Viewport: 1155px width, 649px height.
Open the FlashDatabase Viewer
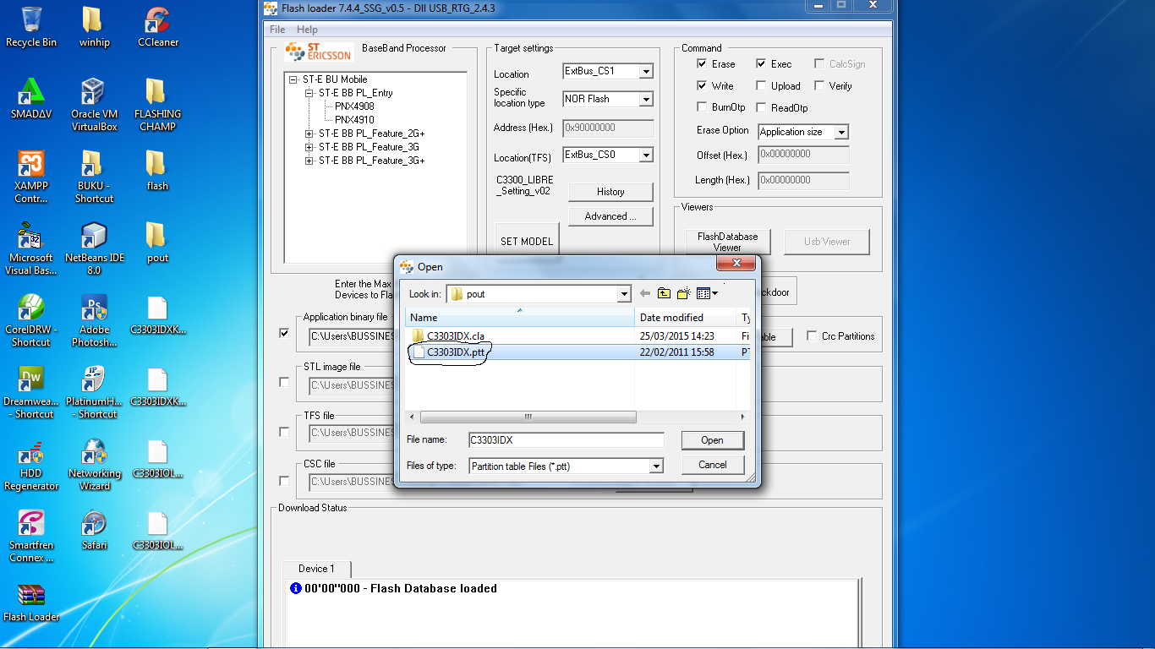727,242
